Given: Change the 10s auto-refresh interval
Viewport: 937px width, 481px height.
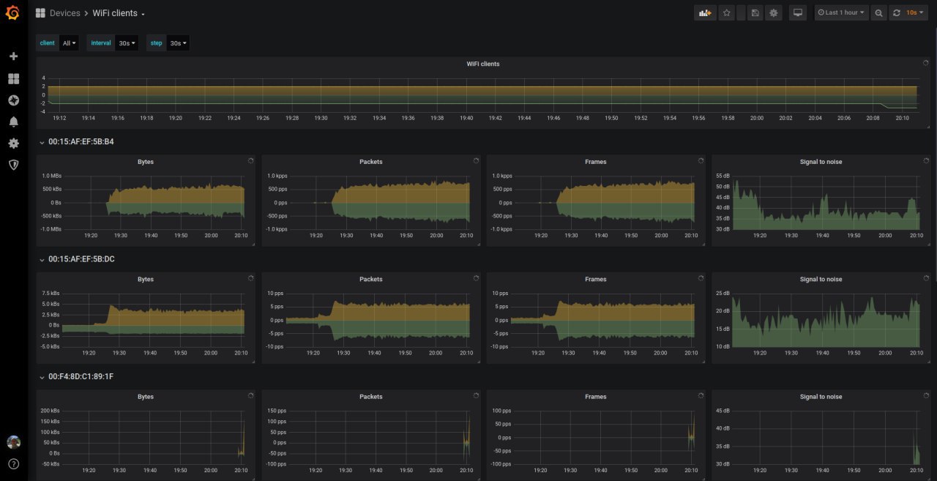Looking at the screenshot, I should [915, 12].
